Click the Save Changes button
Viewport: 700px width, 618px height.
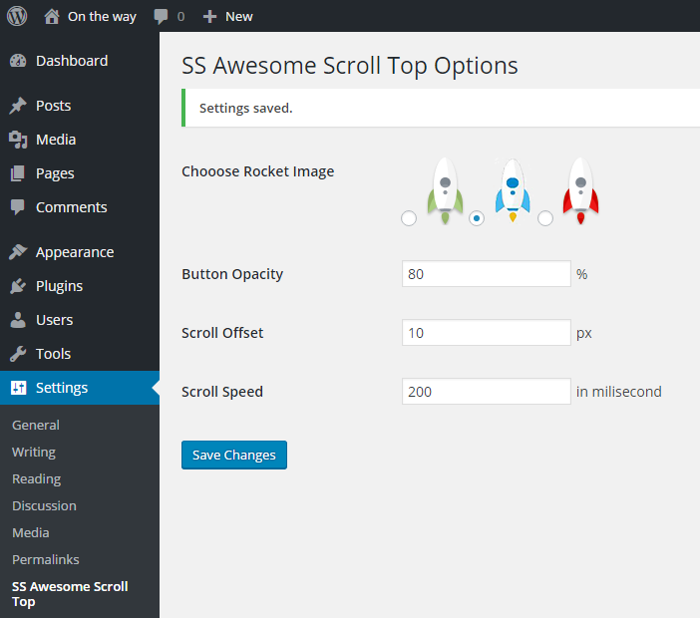pyautogui.click(x=234, y=456)
